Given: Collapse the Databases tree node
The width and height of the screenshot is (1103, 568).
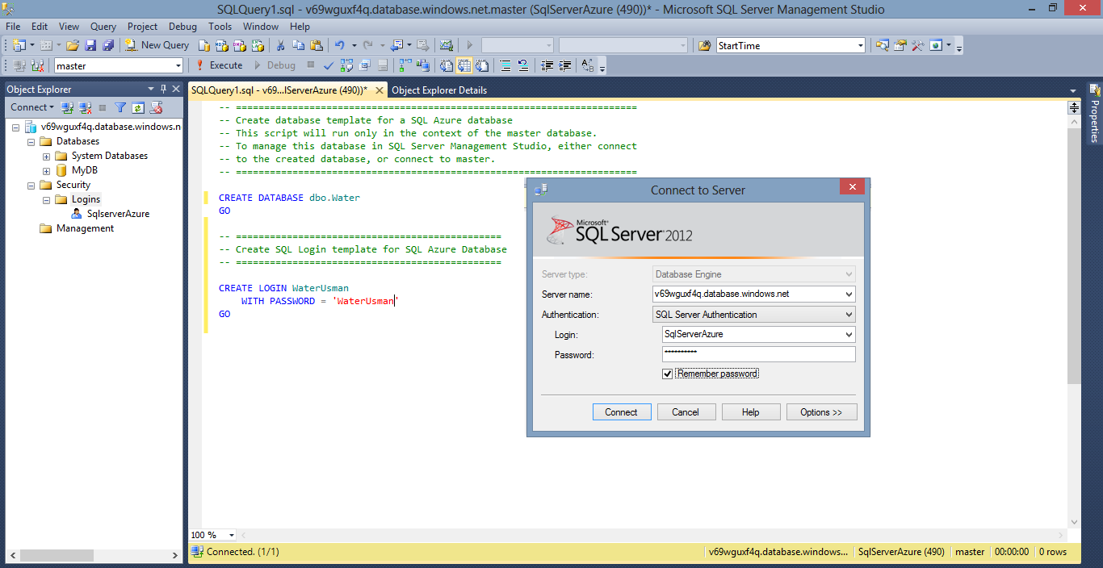Looking at the screenshot, I should 31,141.
